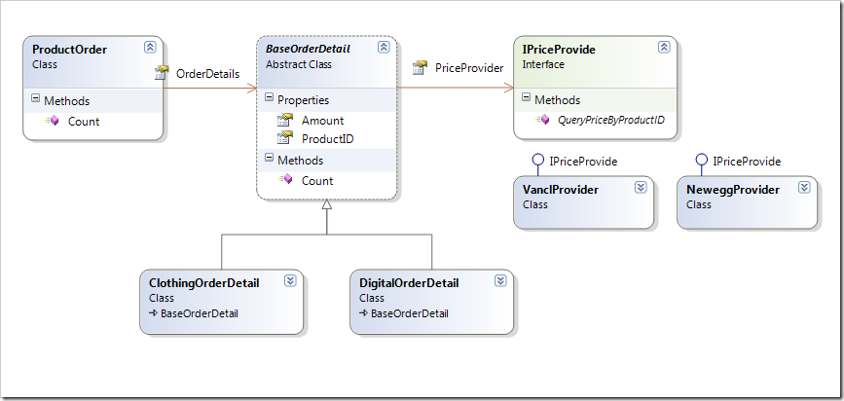Viewport: 844px width, 401px height.
Task: Click the PriceProvider association property icon
Action: point(420,67)
